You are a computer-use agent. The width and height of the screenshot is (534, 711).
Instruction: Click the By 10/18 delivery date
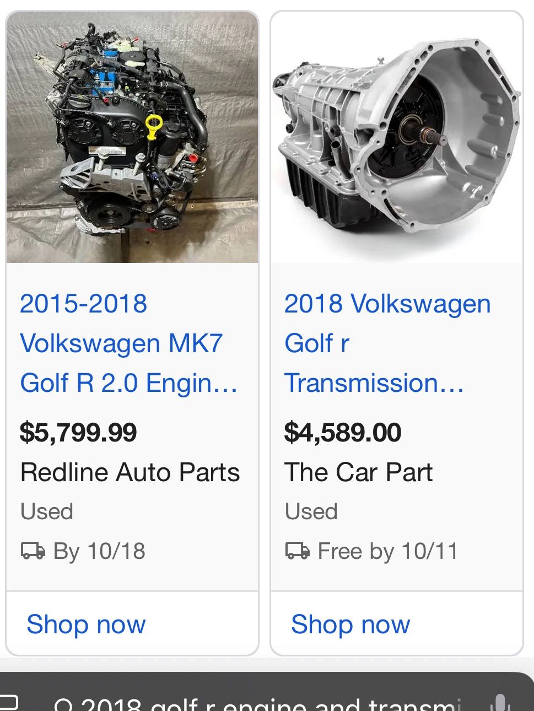(99, 551)
